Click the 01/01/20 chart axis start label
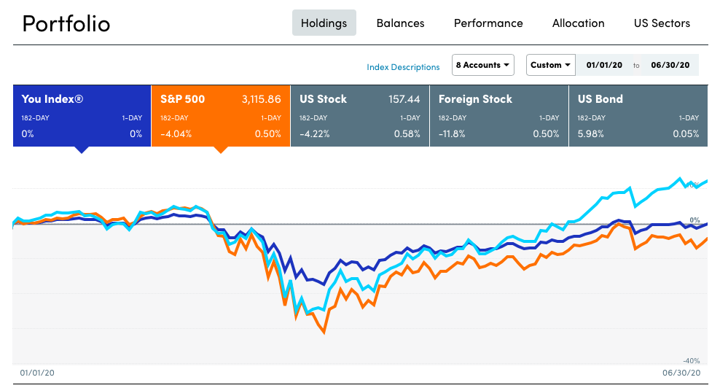 37,373
